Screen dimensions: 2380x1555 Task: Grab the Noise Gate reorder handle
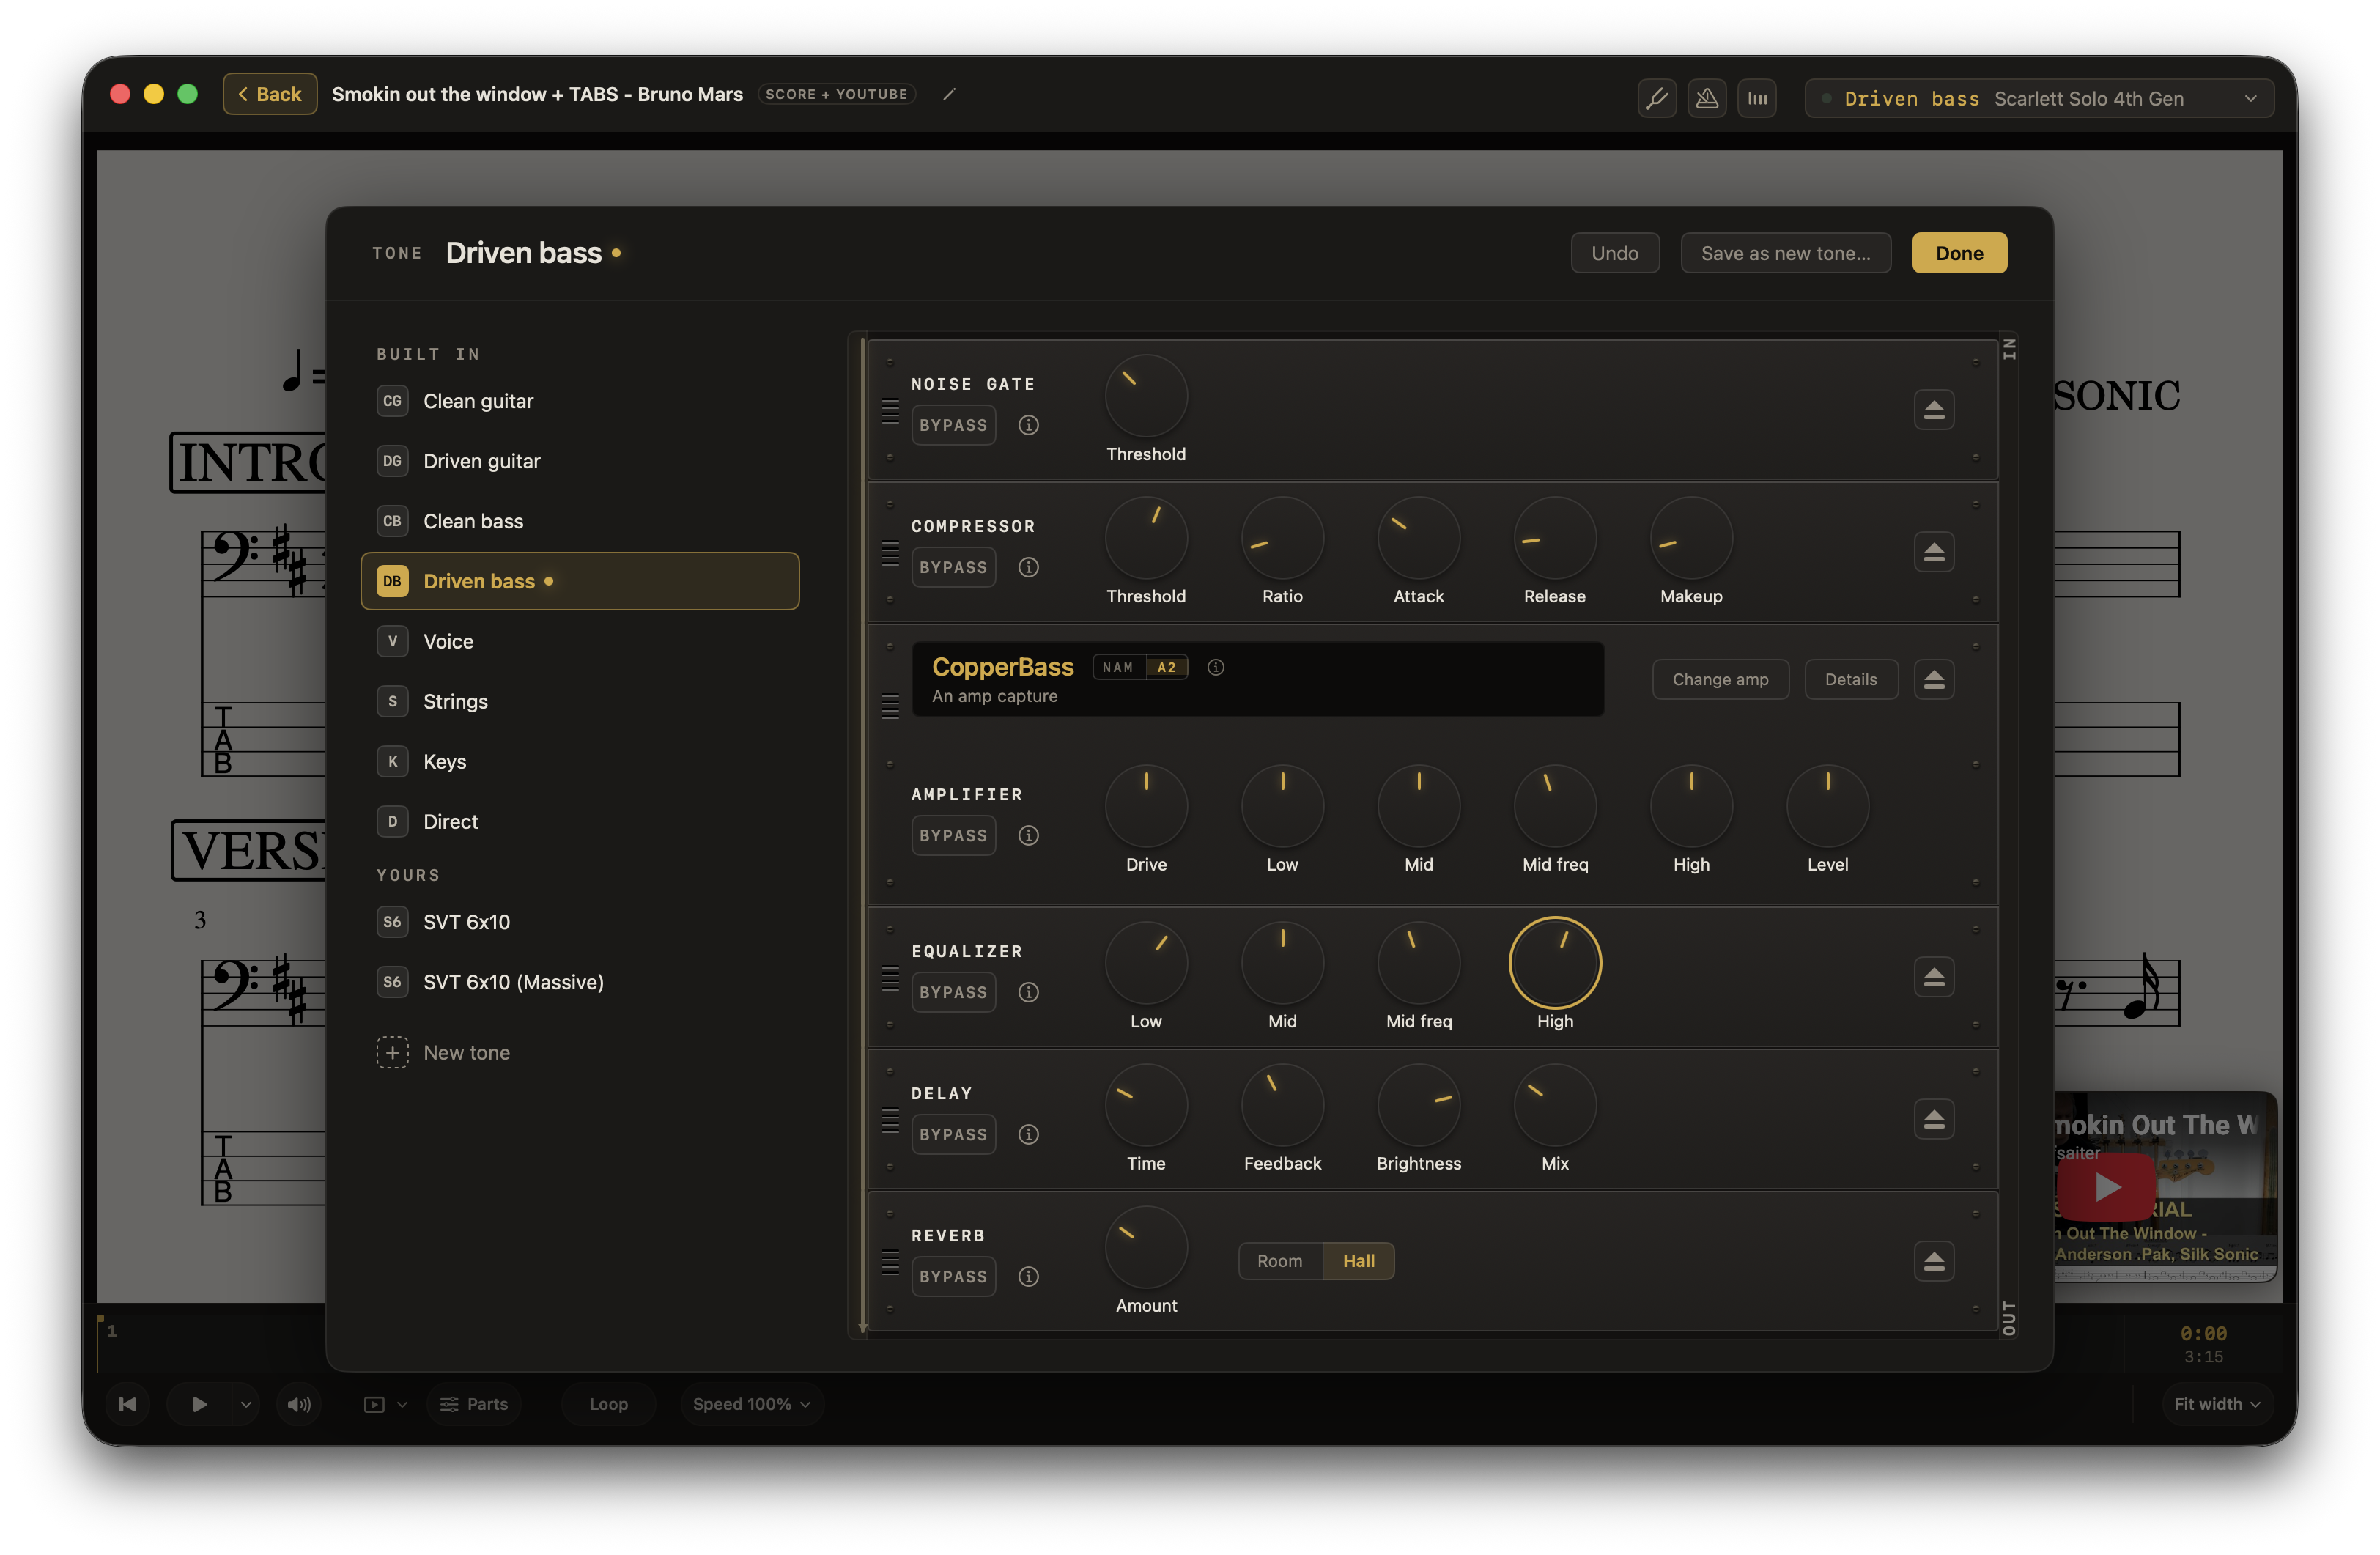890,410
